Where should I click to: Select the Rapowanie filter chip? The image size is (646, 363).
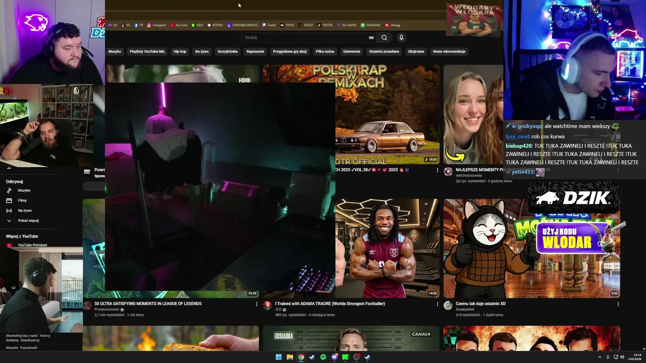coord(255,51)
